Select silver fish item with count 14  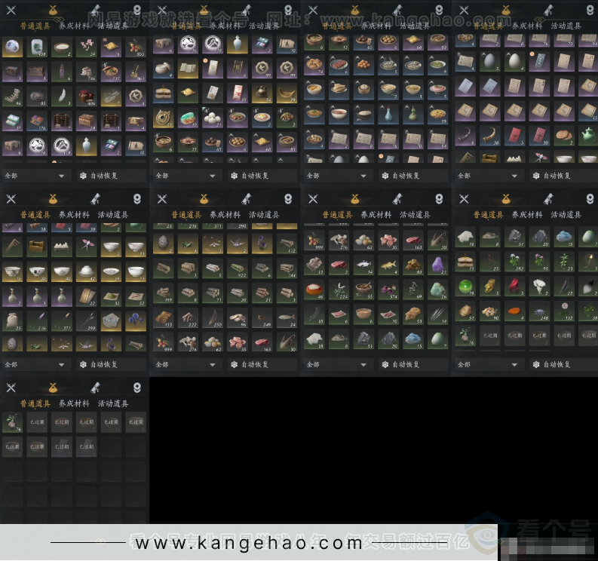(363, 265)
